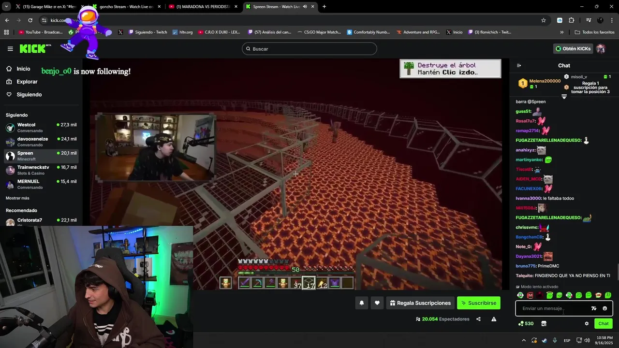Mute the Spreen Stream tab audio
Image resolution: width=619 pixels, height=348 pixels.
pos(305,7)
